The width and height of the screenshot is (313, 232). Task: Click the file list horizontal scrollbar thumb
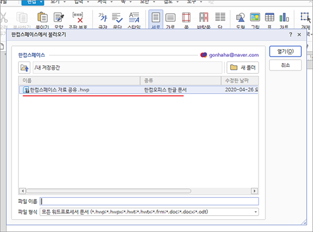(x=109, y=191)
